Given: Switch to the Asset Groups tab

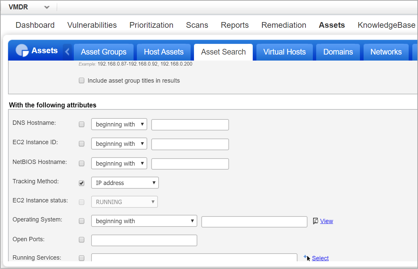Looking at the screenshot, I should click(x=104, y=52).
